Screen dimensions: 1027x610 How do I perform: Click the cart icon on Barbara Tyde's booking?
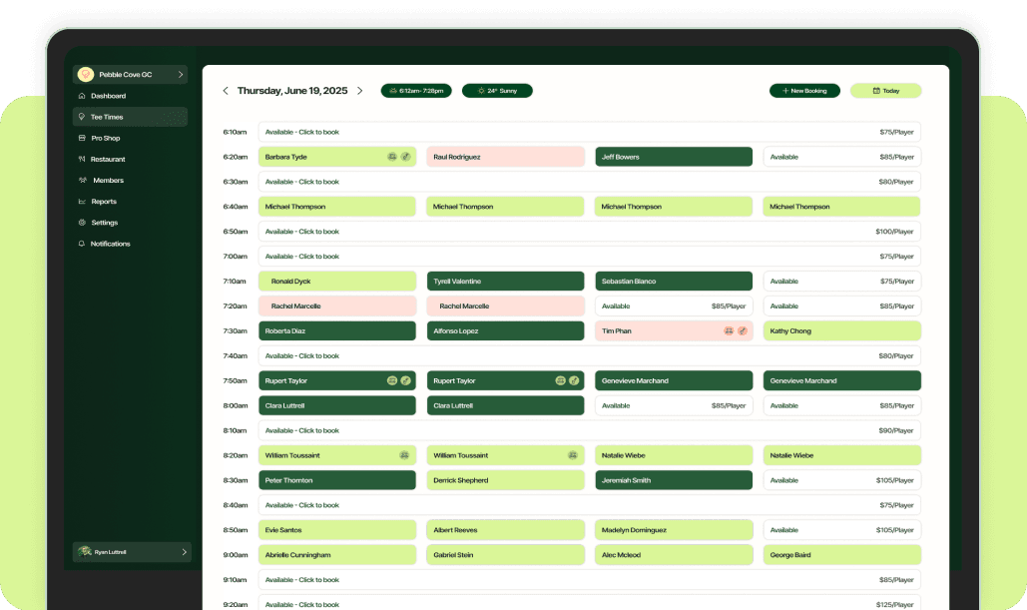[391, 157]
